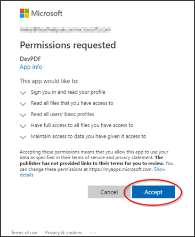
Task: Open Terms of use footer link
Action: tap(25, 232)
